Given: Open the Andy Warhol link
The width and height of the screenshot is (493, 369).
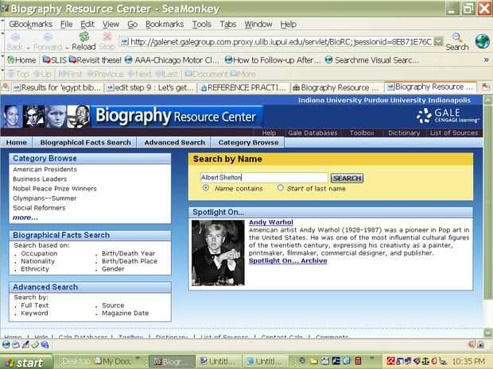Looking at the screenshot, I should point(270,222).
